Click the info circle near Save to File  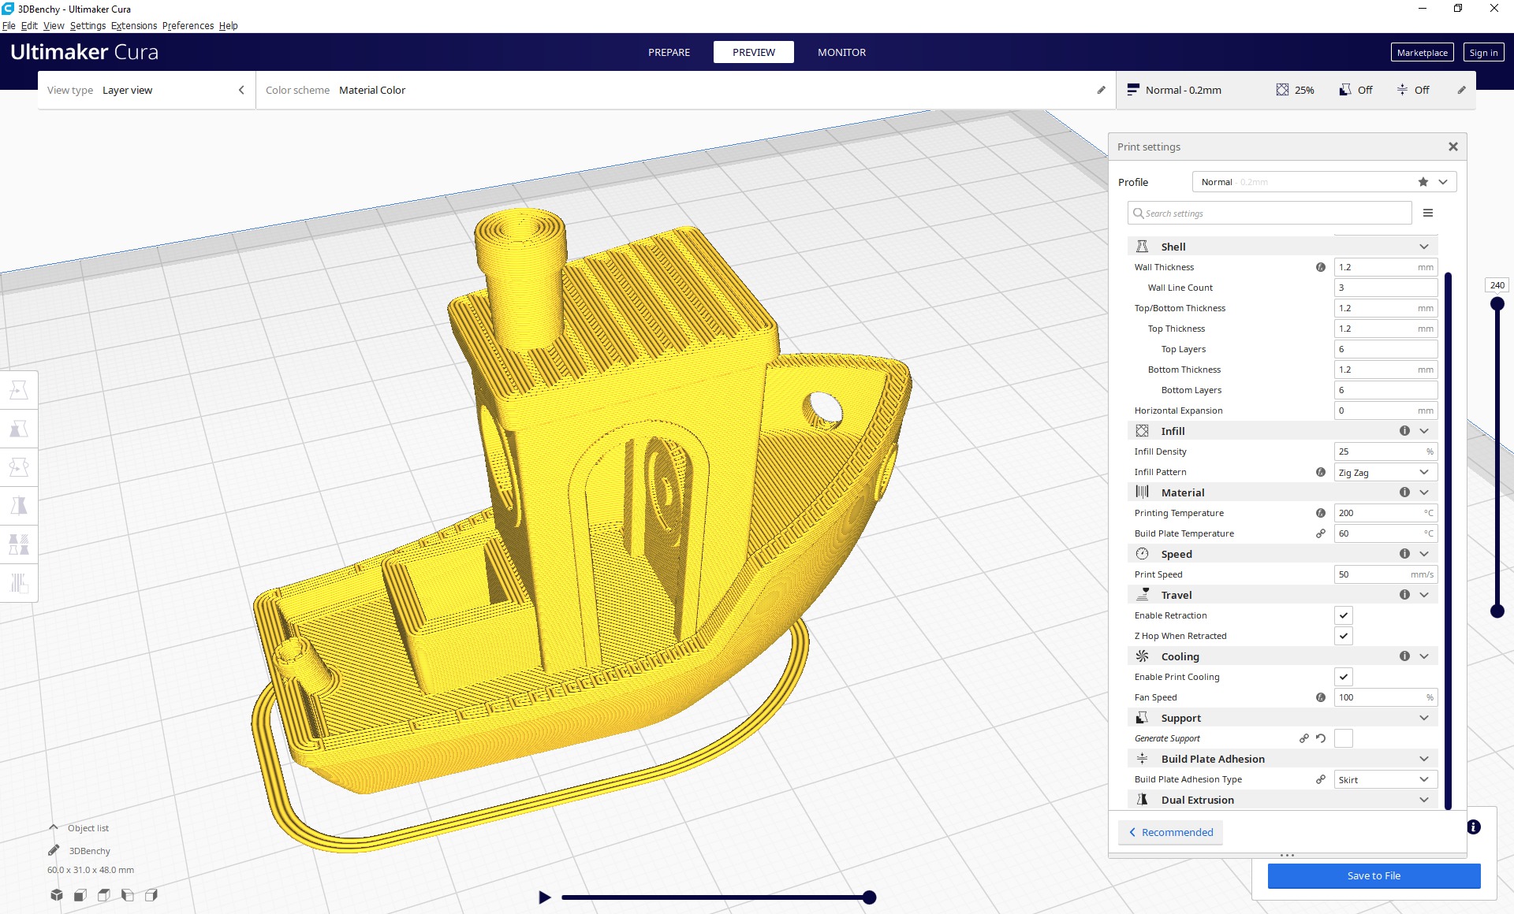pos(1474,827)
